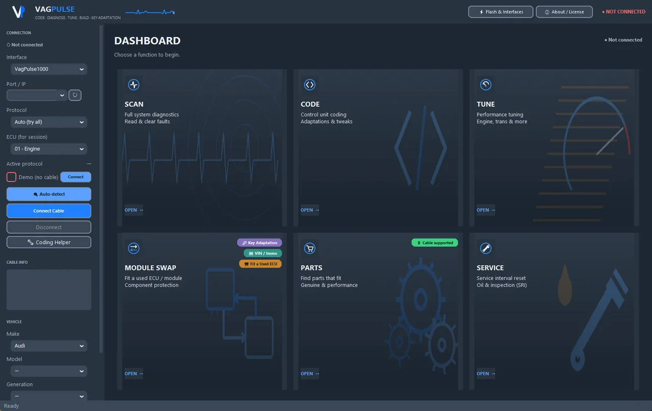The height and width of the screenshot is (411, 652).
Task: Click the red NOT CONNECTED header status
Action: [x=624, y=12]
